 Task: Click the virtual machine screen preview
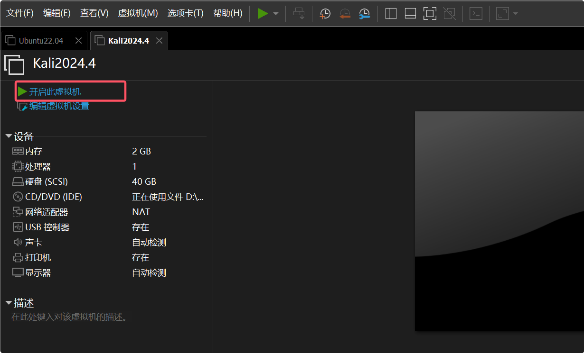[x=499, y=221]
